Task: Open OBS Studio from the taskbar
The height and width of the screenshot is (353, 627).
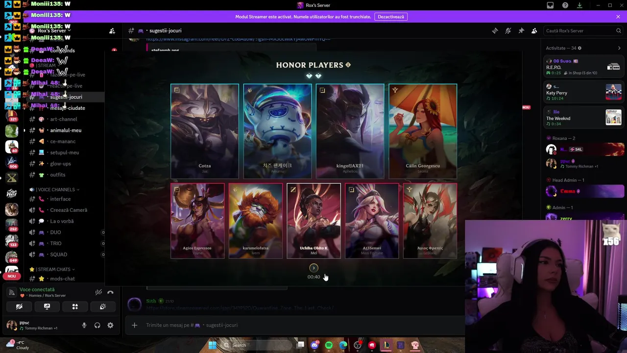Action: click(x=358, y=345)
